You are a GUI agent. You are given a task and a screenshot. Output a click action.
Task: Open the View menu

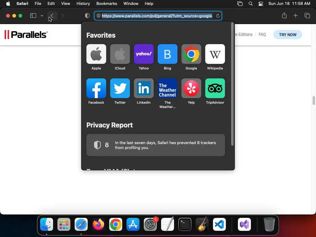pos(65,4)
